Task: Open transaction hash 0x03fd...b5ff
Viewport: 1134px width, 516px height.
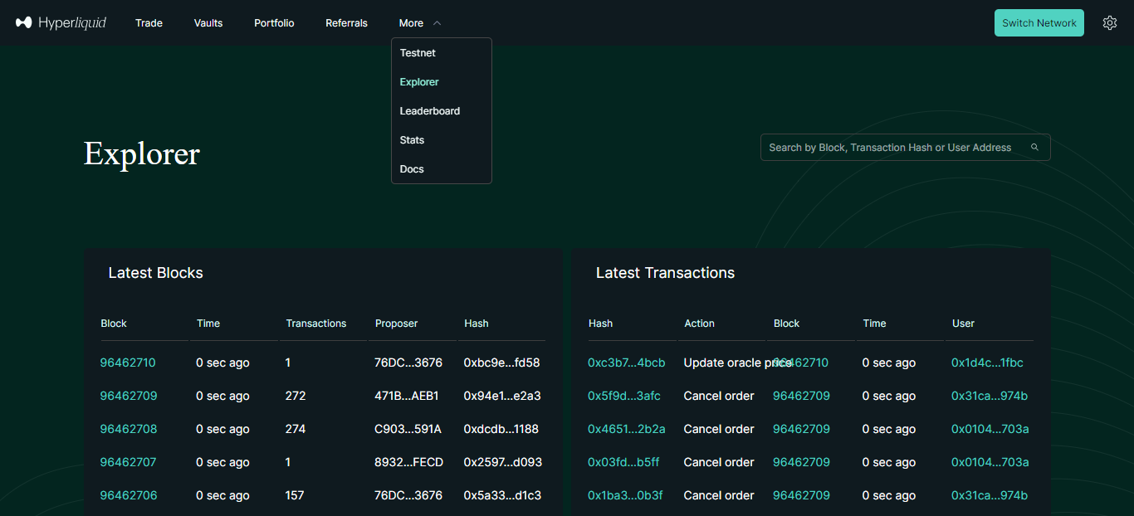Action: pos(623,462)
